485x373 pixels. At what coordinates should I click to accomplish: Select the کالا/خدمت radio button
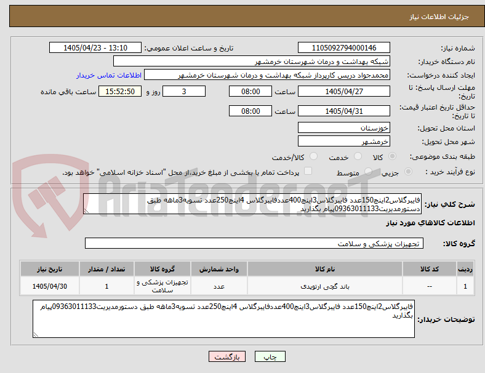click(x=313, y=156)
